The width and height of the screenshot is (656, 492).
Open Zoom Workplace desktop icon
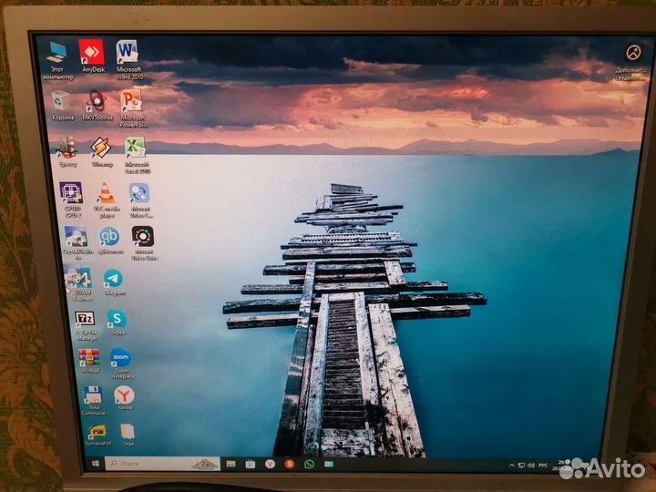[120, 358]
